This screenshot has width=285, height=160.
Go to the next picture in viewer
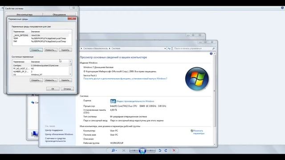tap(151, 151)
